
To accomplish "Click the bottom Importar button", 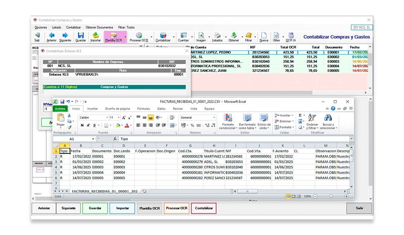I will [122, 208].
